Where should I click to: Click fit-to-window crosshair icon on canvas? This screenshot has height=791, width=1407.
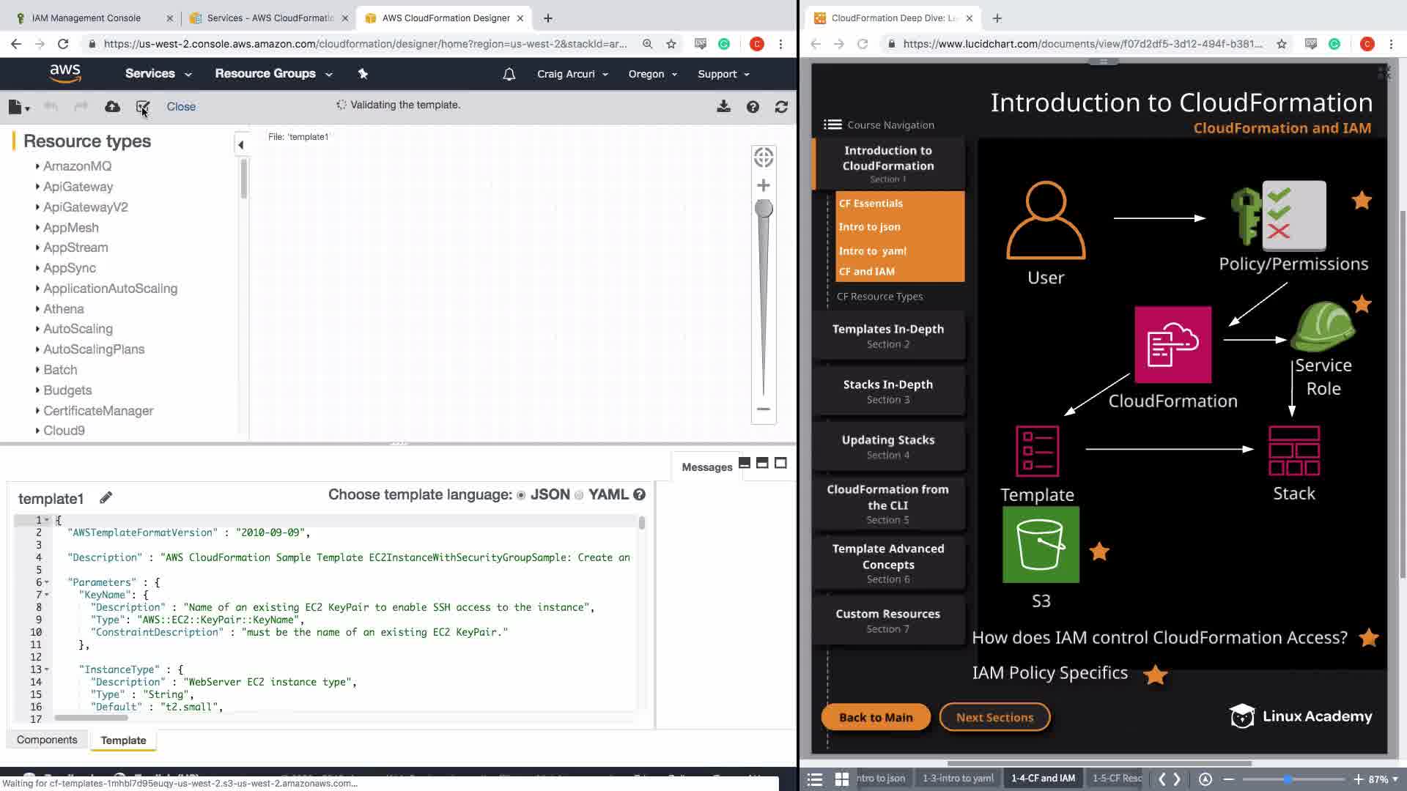click(x=763, y=157)
